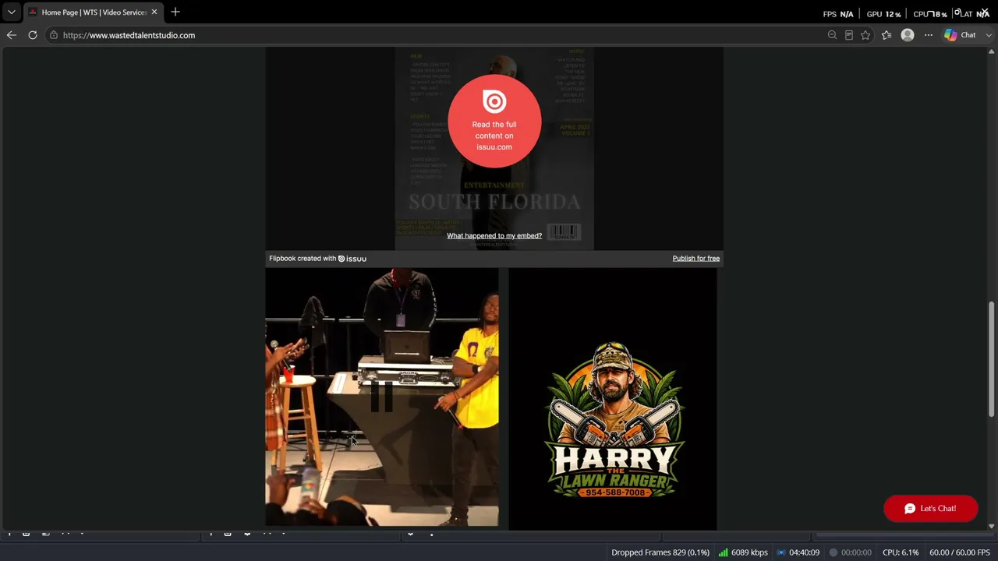The height and width of the screenshot is (561, 998).
Task: Open a new browser tab
Action: (x=175, y=12)
